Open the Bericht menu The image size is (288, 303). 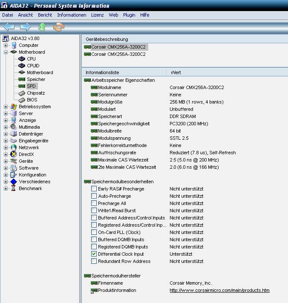click(45, 15)
